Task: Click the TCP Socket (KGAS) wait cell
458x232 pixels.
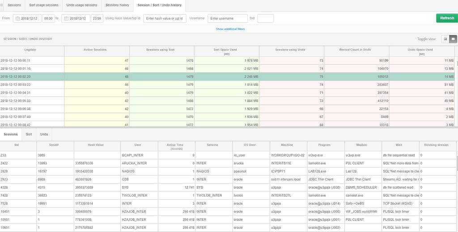Action: (400, 203)
